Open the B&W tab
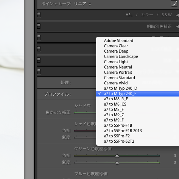 coord(167,15)
